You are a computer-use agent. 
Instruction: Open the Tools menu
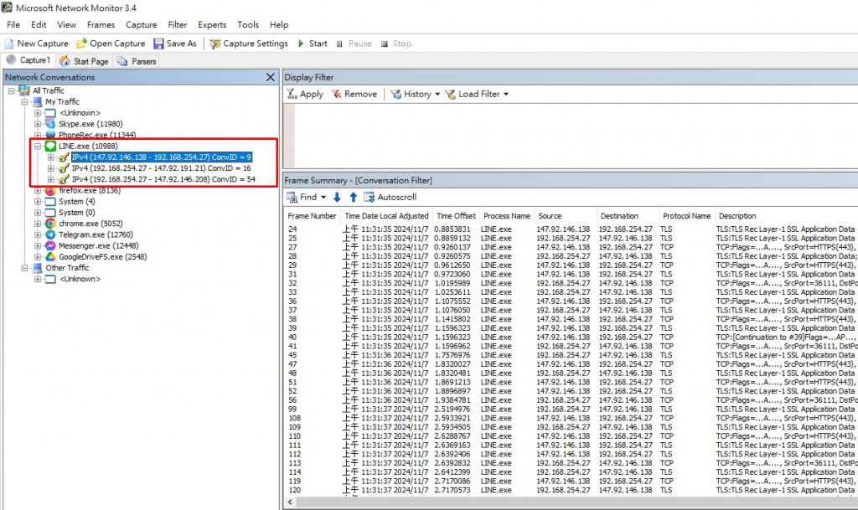click(x=248, y=24)
